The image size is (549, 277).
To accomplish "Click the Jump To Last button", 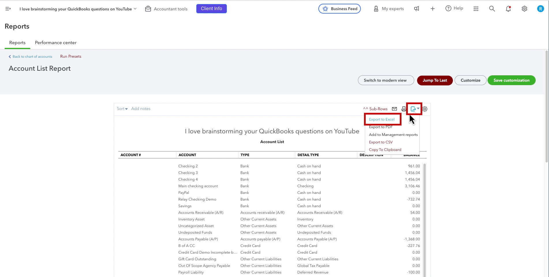I will click(435, 80).
